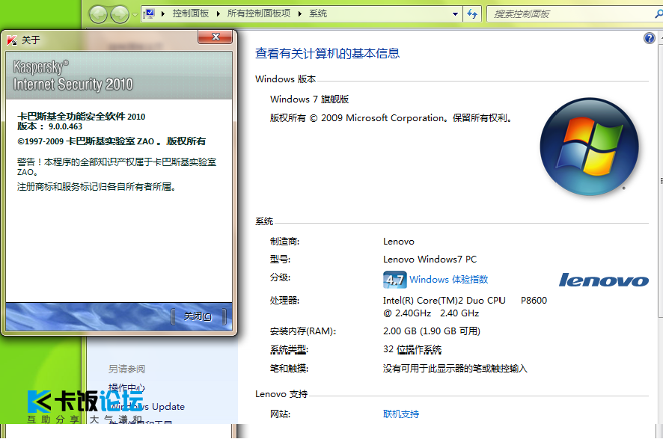Open the recent pages arrow beside Forward
The width and height of the screenshot is (663, 439).
[x=135, y=15]
